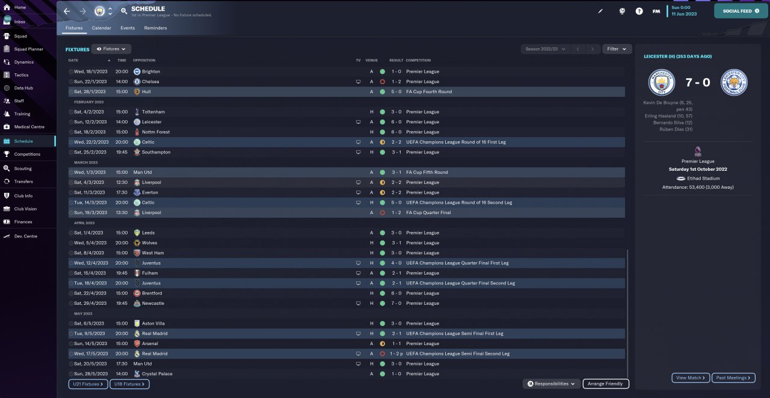
Task: Open U21 Fixtures
Action: tap(88, 384)
